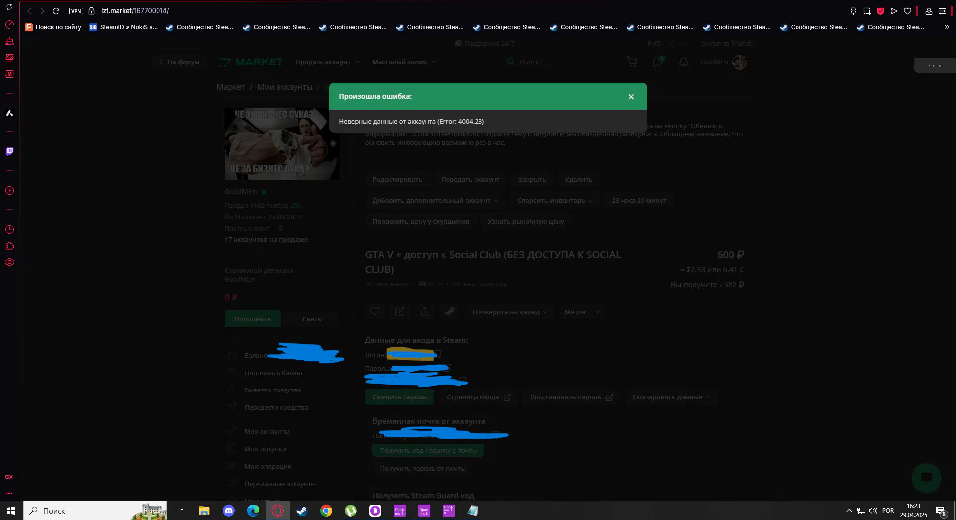Click the pin icon in browser toolbar
Image resolution: width=956 pixels, height=520 pixels.
click(853, 11)
